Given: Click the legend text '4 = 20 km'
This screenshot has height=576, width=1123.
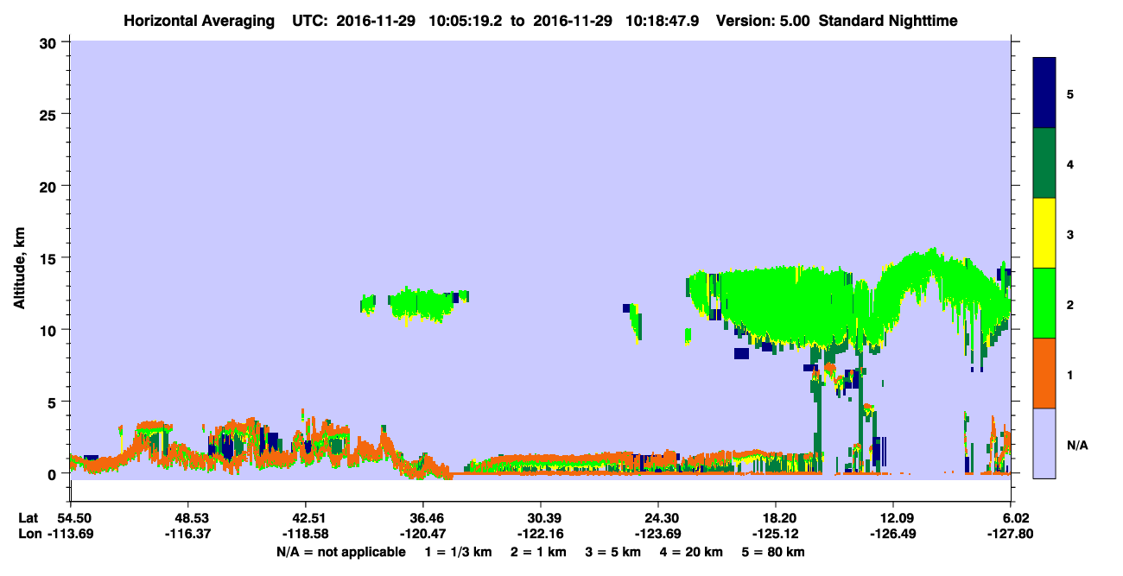Looking at the screenshot, I should [693, 552].
